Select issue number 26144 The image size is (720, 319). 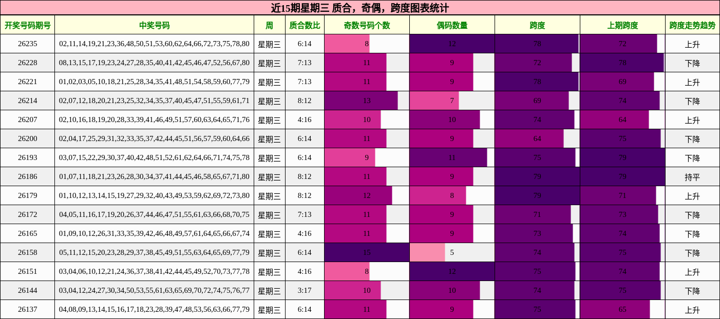tap(28, 290)
